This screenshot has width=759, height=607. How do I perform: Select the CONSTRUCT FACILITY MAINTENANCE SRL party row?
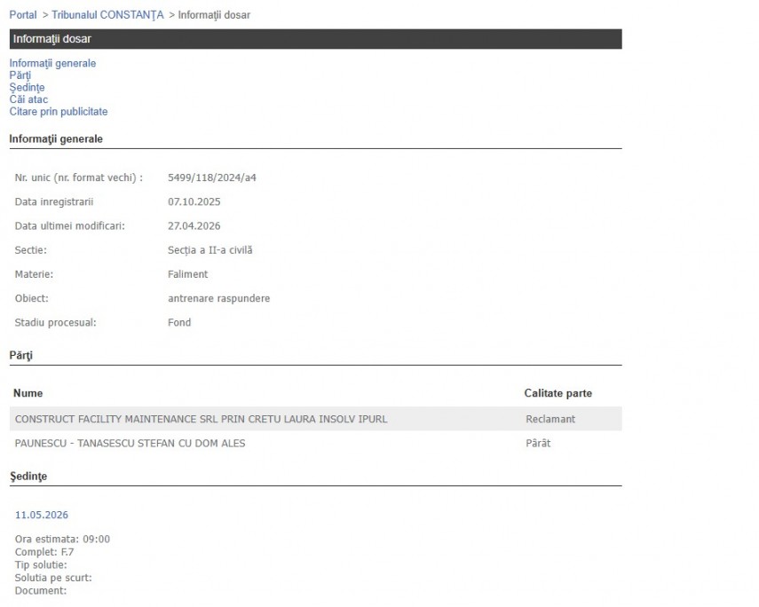[x=201, y=419]
